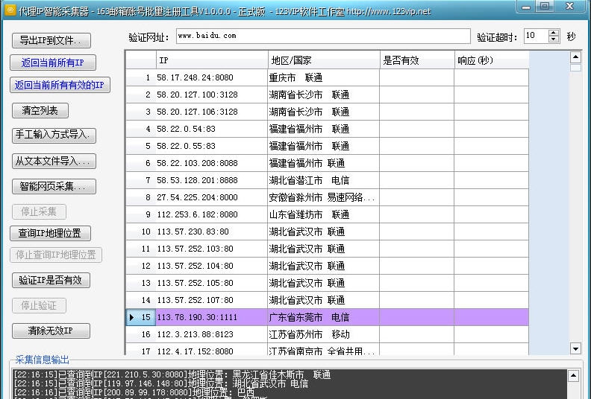Image resolution: width=591 pixels, height=399 pixels.
Task: Remove invalid IPs with 清除无效IP
Action: click(50, 331)
